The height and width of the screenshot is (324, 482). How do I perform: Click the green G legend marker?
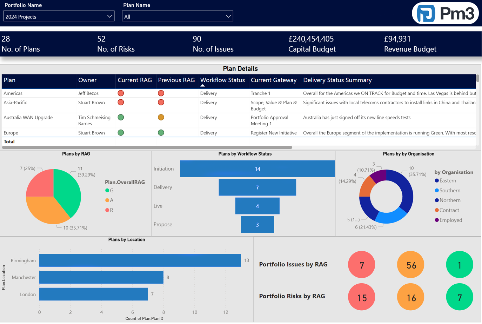[x=107, y=191]
